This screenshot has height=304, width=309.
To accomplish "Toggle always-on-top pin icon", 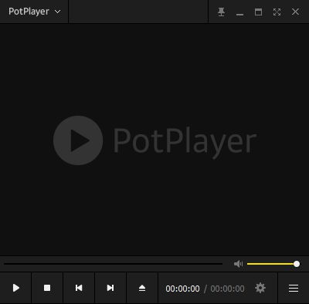I will click(x=221, y=12).
